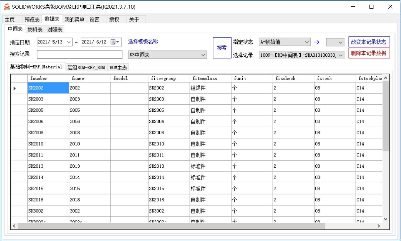Image resolution: width=401 pixels, height=241 pixels.
Task: Switch to 层级BOM-ERP_BOM tab
Action: tap(86, 68)
